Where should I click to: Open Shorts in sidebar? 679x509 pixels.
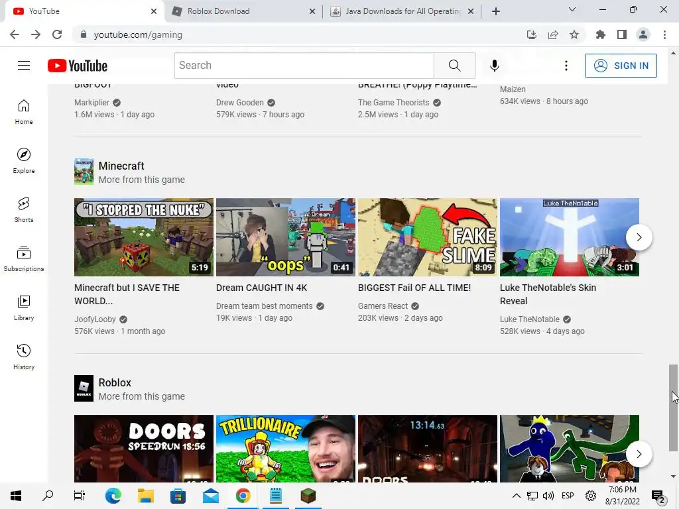(24, 209)
